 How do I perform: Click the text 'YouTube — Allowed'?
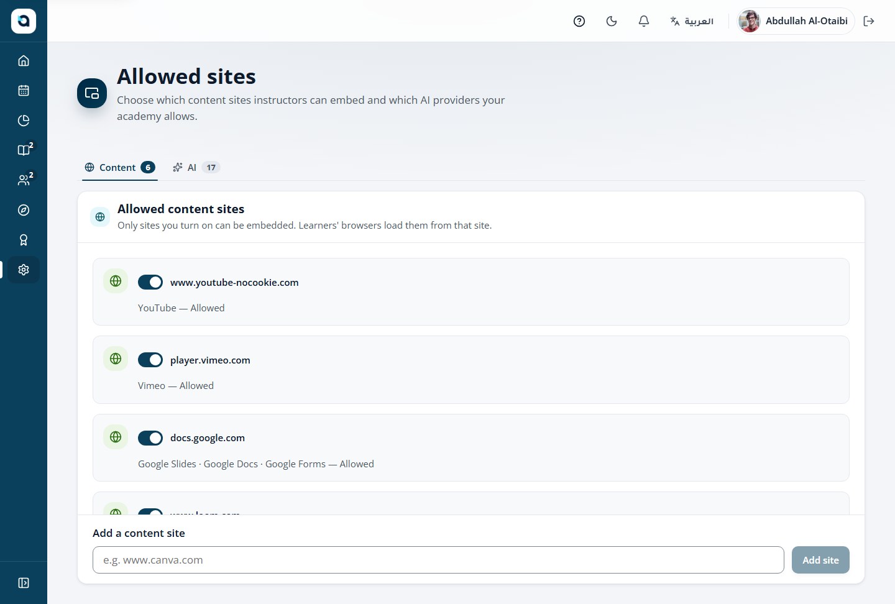[181, 308]
